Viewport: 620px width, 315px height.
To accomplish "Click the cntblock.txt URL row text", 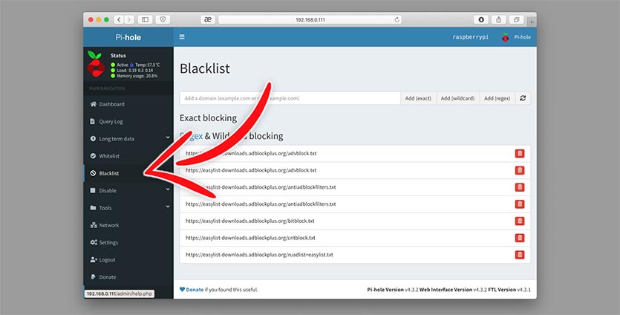I will pos(250,238).
